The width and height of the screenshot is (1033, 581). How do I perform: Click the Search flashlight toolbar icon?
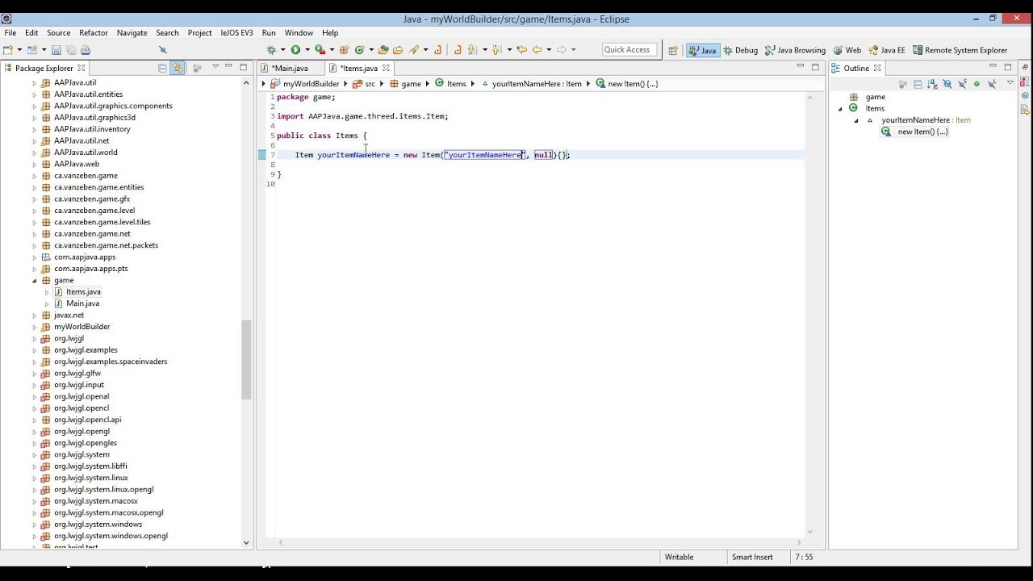[413, 49]
